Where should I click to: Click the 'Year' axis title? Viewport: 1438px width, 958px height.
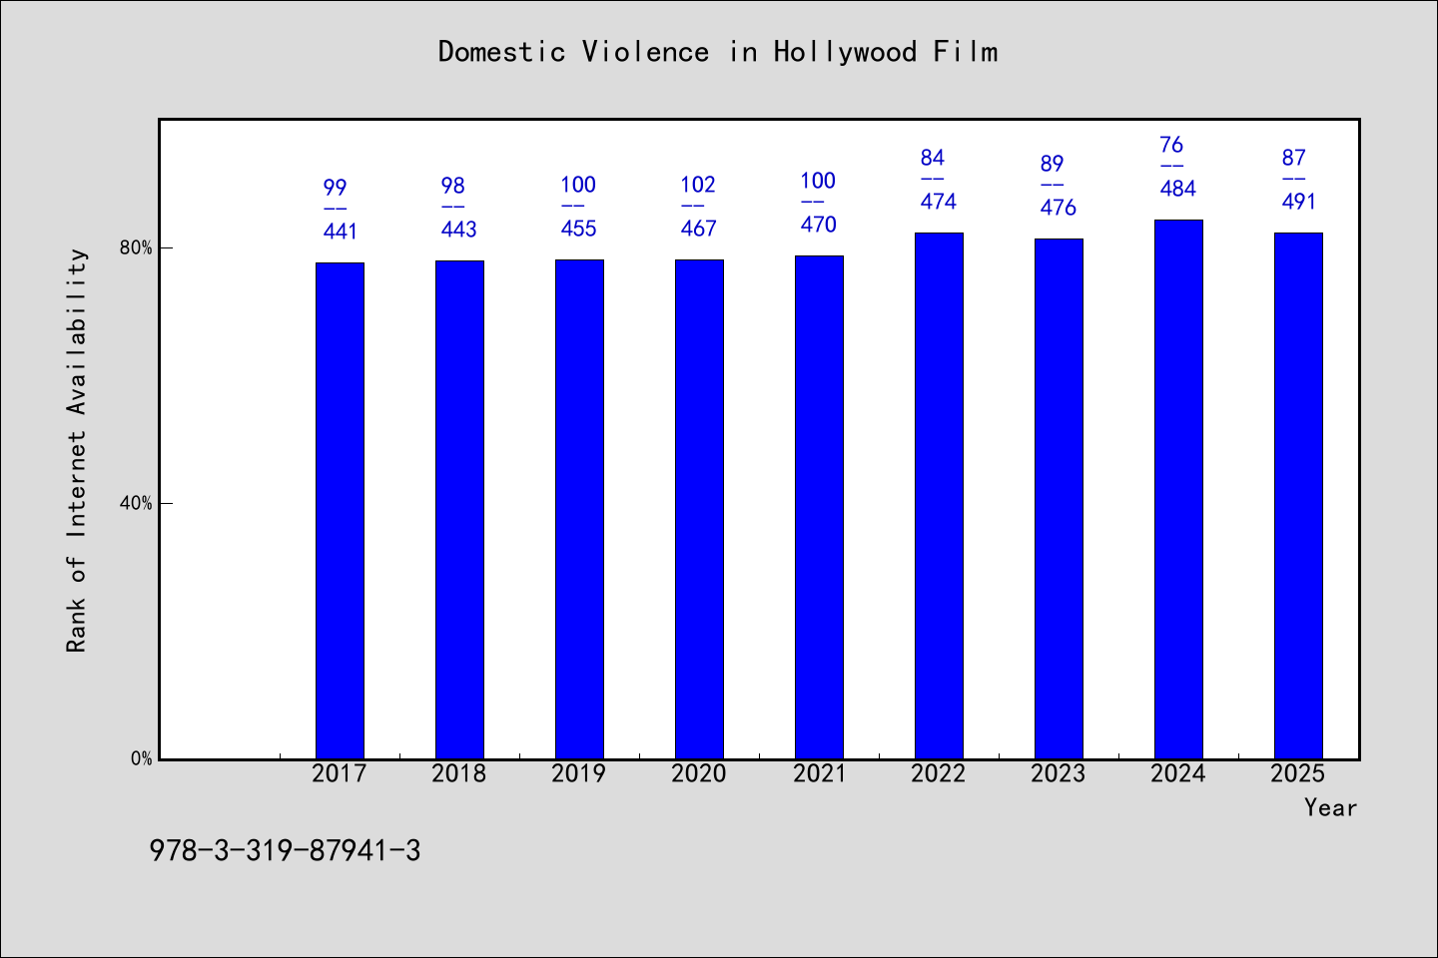(1331, 807)
